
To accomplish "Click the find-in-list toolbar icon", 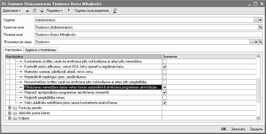I will point(27,11).
